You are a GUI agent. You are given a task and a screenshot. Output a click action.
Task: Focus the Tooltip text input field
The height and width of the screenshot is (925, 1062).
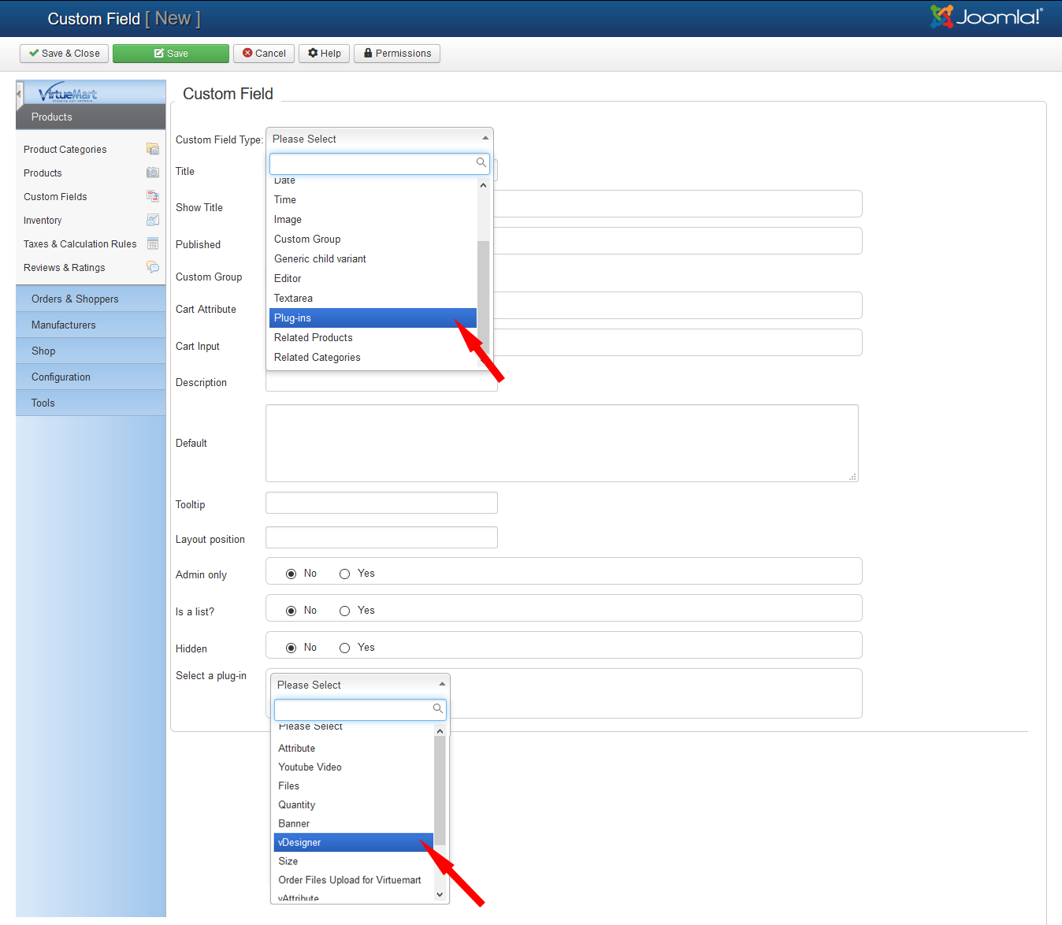coord(381,503)
